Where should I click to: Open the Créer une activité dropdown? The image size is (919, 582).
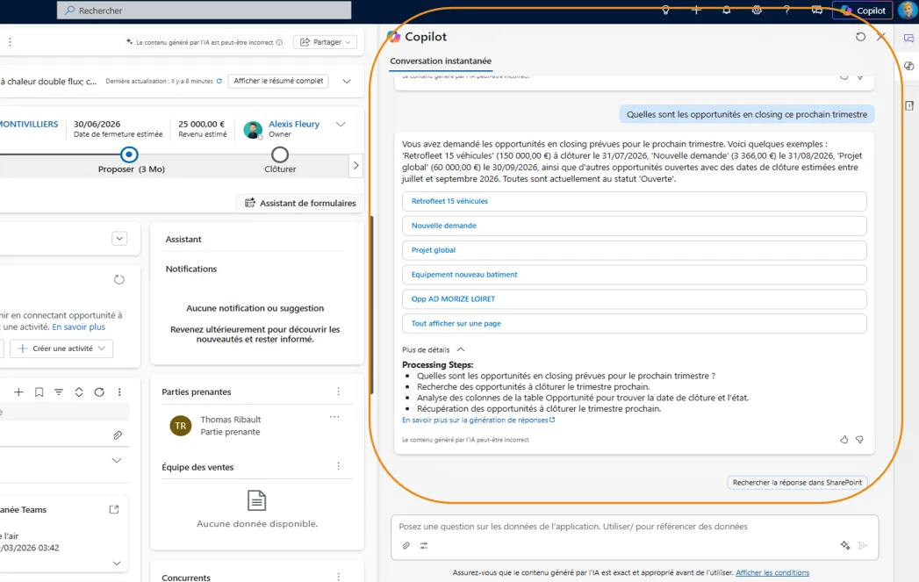pos(61,348)
